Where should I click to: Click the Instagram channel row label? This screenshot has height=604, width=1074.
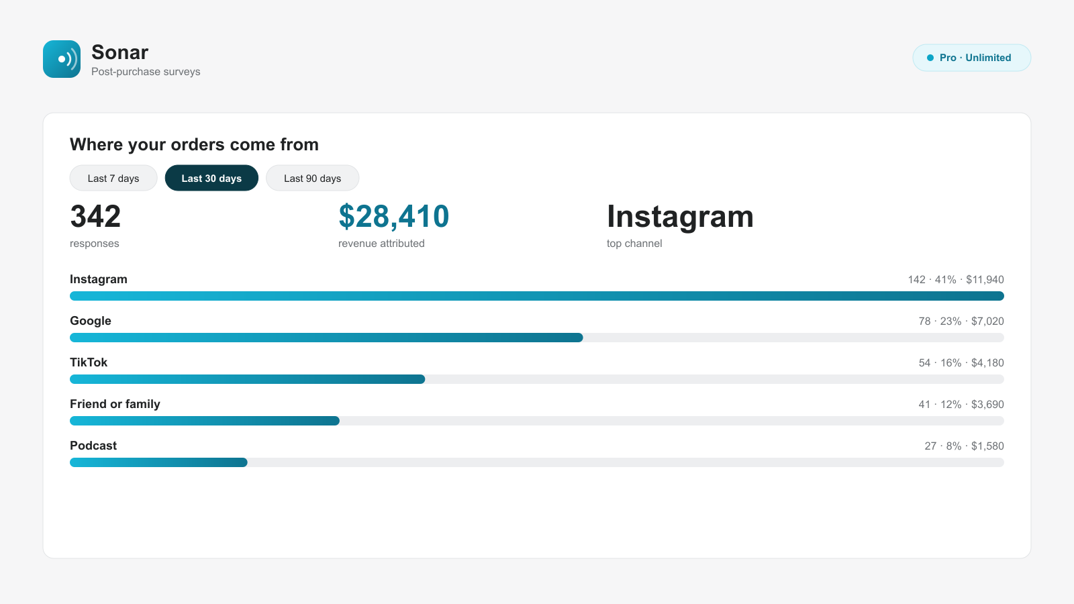(x=99, y=279)
